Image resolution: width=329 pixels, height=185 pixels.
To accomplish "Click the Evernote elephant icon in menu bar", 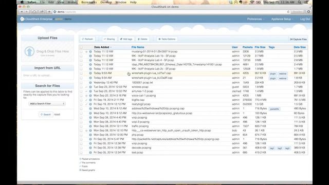I will click(x=241, y=2).
